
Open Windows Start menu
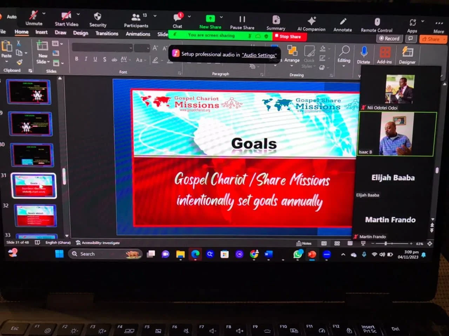click(59, 254)
